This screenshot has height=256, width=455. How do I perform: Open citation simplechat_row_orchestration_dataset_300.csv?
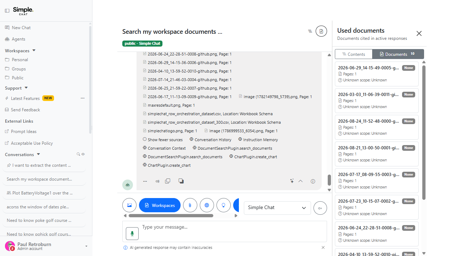click(212, 122)
